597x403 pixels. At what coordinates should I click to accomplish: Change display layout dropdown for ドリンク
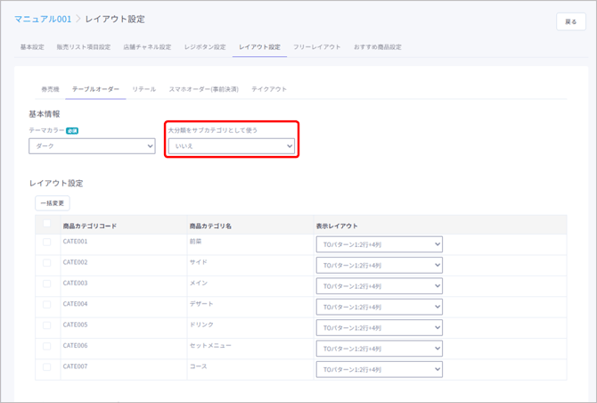(x=379, y=328)
